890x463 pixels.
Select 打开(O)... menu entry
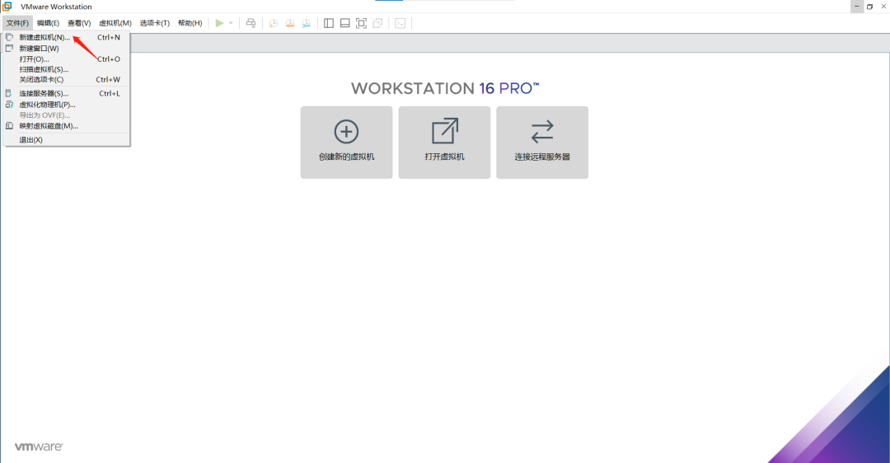pyautogui.click(x=67, y=59)
